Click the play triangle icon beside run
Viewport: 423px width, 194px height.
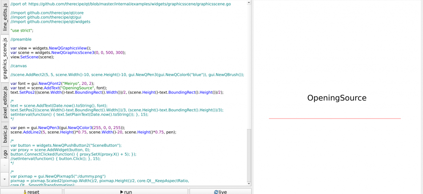[x=122, y=192]
